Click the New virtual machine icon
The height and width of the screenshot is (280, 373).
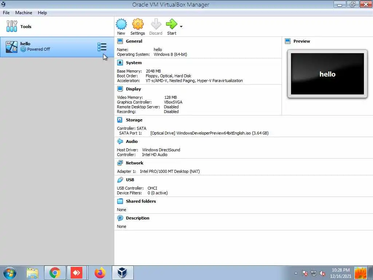(x=121, y=24)
